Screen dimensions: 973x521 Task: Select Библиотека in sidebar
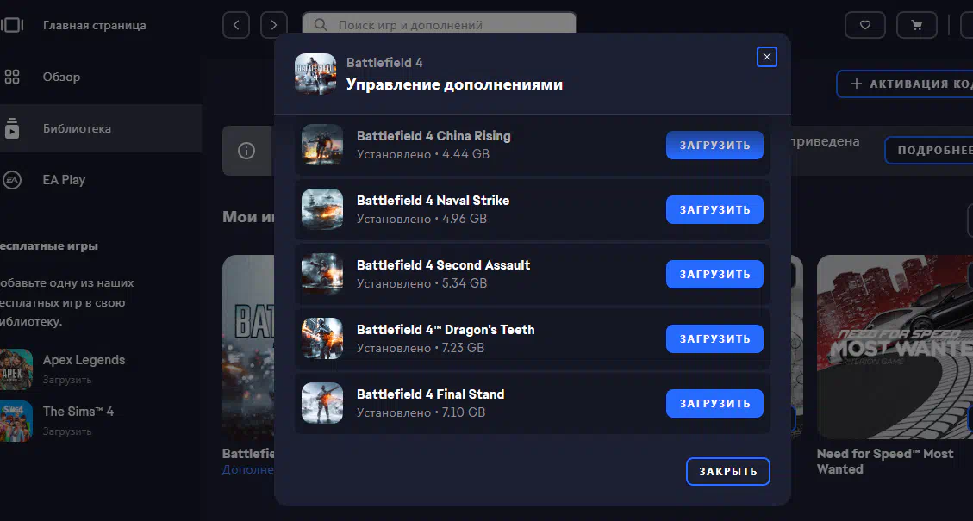(77, 128)
